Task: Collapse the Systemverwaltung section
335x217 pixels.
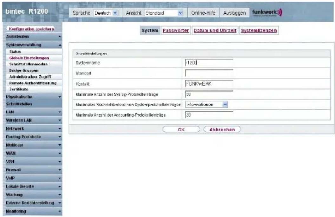Action: 34,45
